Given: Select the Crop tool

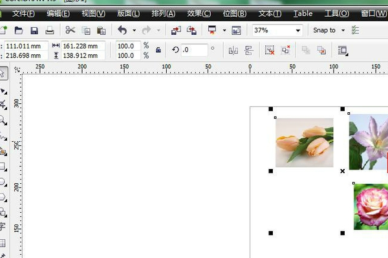Looking at the screenshot, I should tap(3, 105).
